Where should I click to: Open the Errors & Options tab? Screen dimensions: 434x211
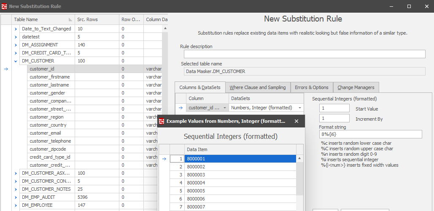pos(311,87)
